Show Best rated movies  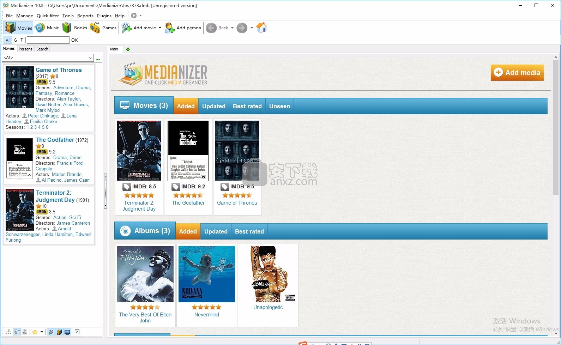[x=247, y=106]
